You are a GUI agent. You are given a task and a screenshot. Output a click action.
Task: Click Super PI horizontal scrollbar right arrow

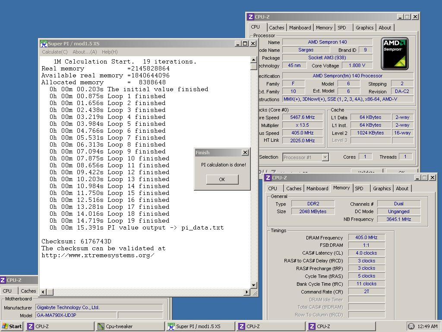tap(247, 292)
